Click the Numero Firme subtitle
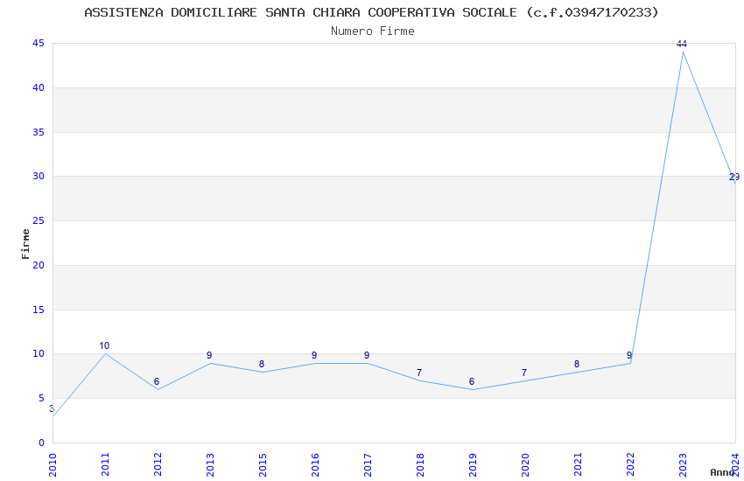This screenshot has width=744, height=481. click(x=373, y=31)
